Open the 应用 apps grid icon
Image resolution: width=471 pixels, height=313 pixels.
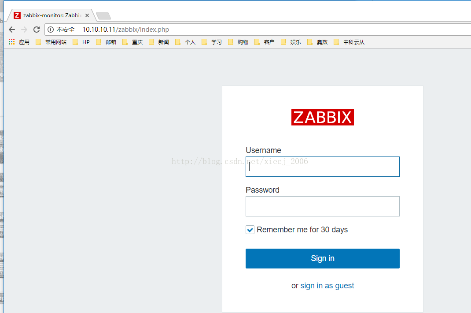tap(12, 42)
